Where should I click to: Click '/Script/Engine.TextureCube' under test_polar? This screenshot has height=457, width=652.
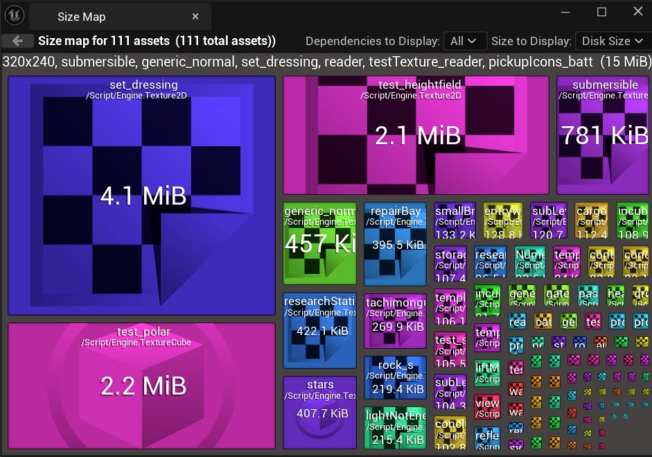tap(136, 343)
